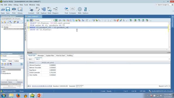Screen dimensions: 174x98
Task: Click the Open toolbar icon
Action: click(x=3, y=11)
